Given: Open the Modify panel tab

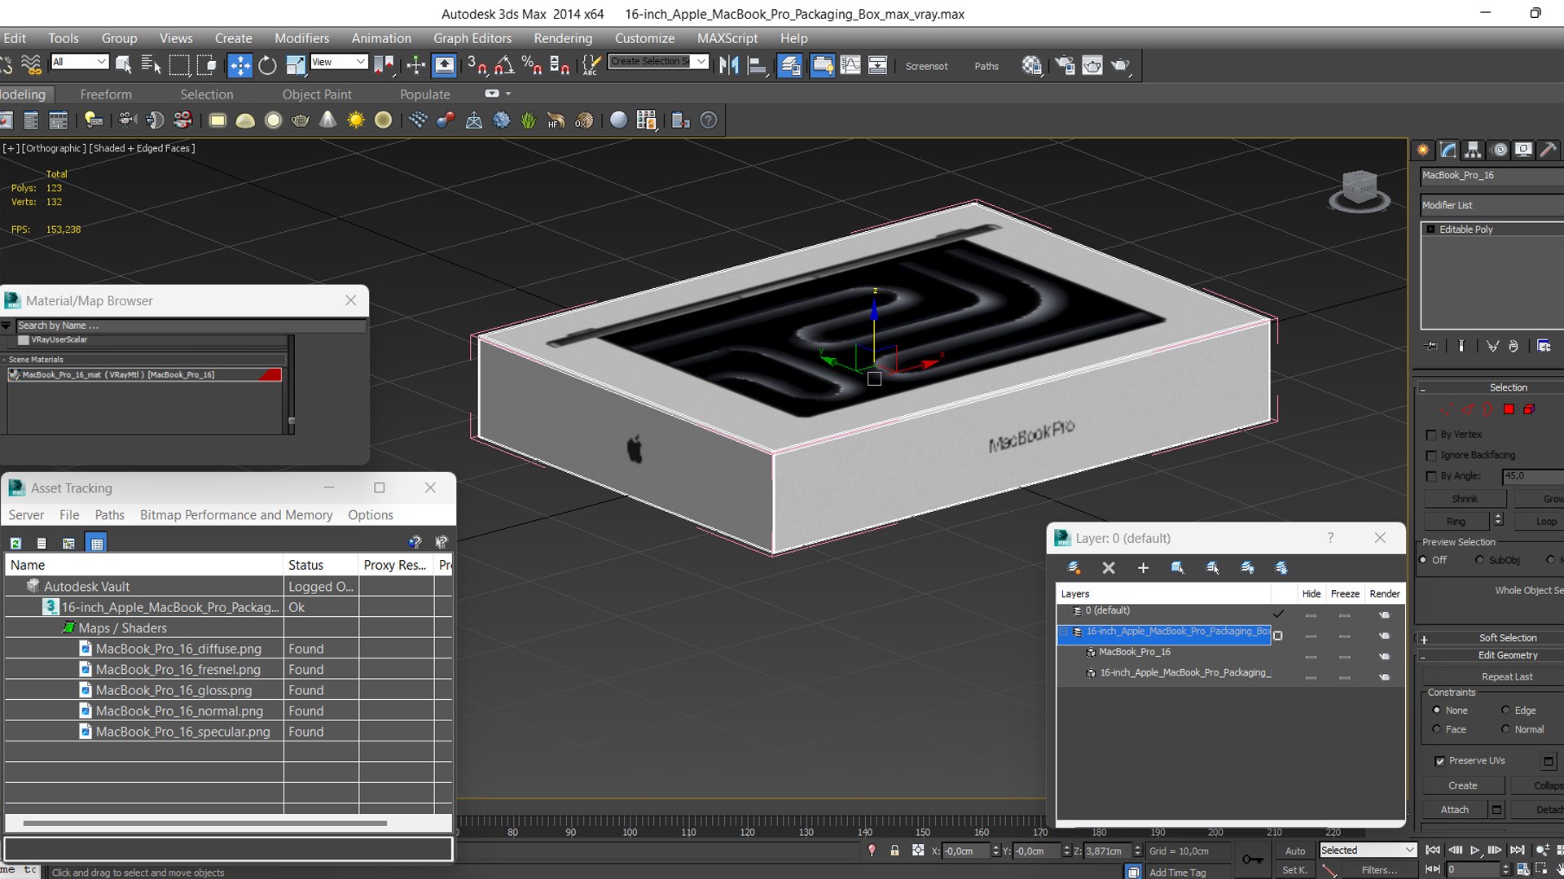Looking at the screenshot, I should point(1448,150).
